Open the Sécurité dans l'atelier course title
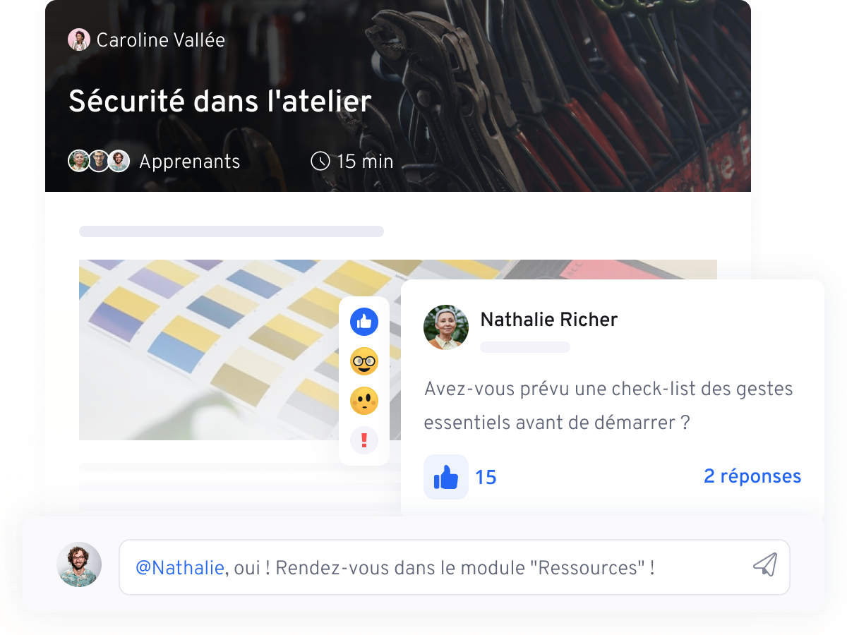847x635 pixels. tap(220, 102)
